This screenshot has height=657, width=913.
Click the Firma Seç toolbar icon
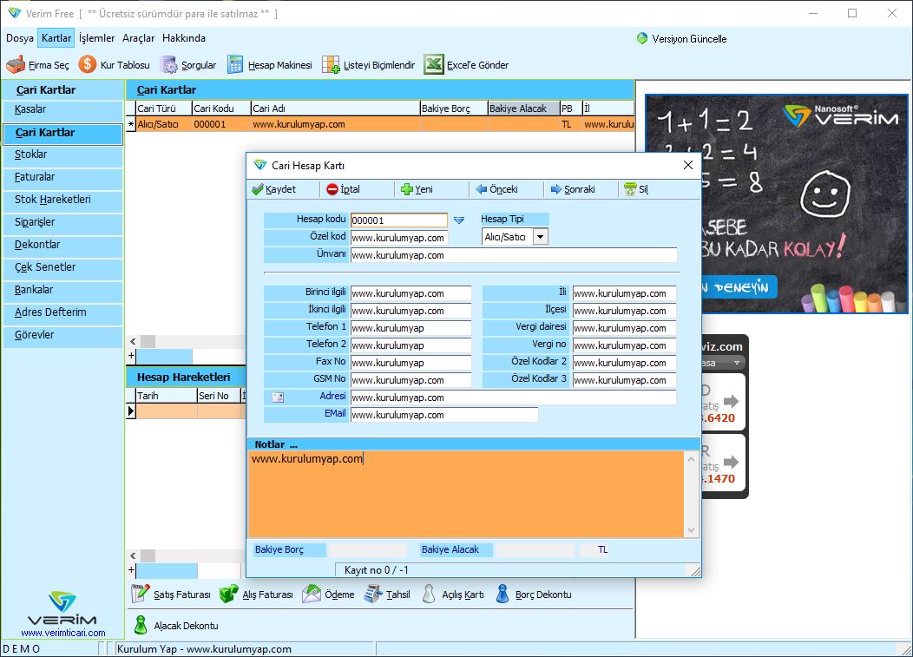[16, 64]
